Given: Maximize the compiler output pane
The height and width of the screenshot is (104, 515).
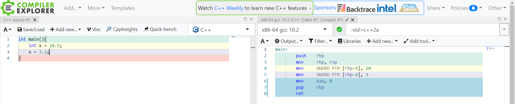Looking at the screenshot, I should click(499, 19).
